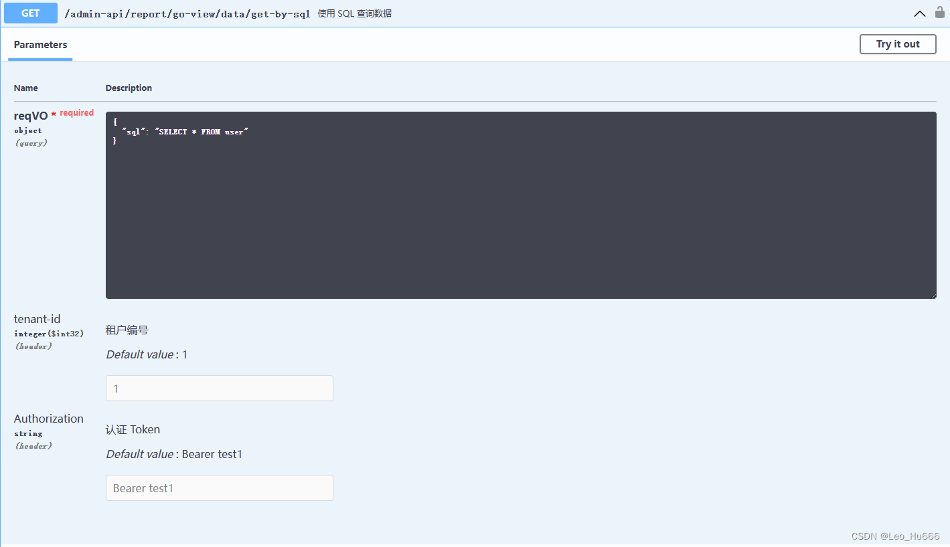Click the Default value : Bearer test1 text

(174, 454)
